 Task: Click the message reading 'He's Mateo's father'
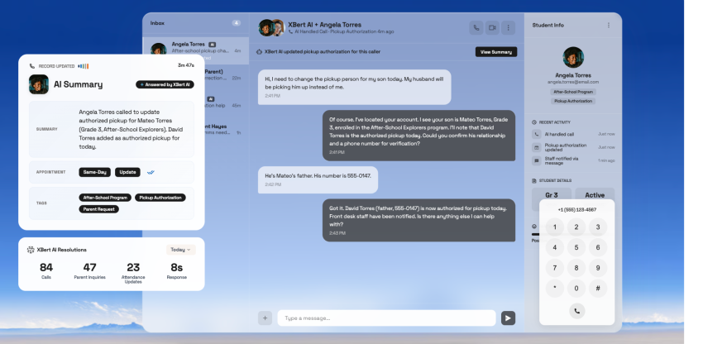(x=318, y=179)
